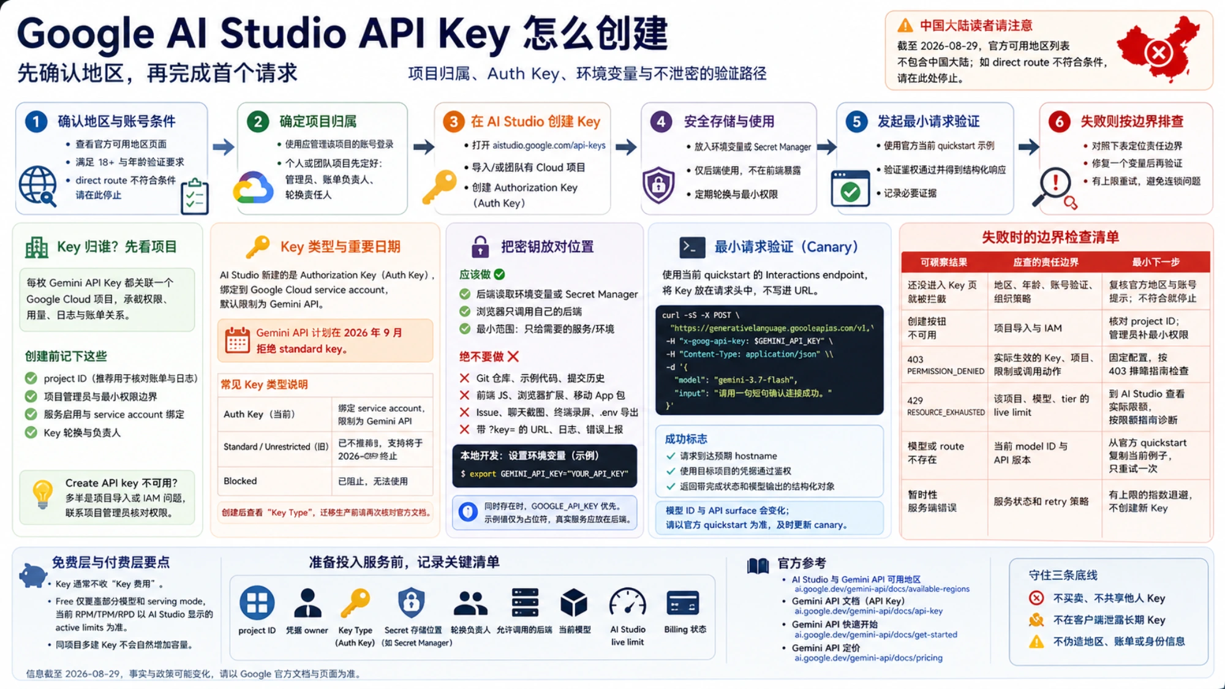Click the 403 PERMISSION_DENIED table cell
1225x689 pixels.
(x=944, y=365)
